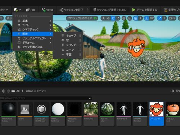This screenshot has width=180, height=135.
Task: Expand arrow next to シネマティック
Action: tap(50, 30)
